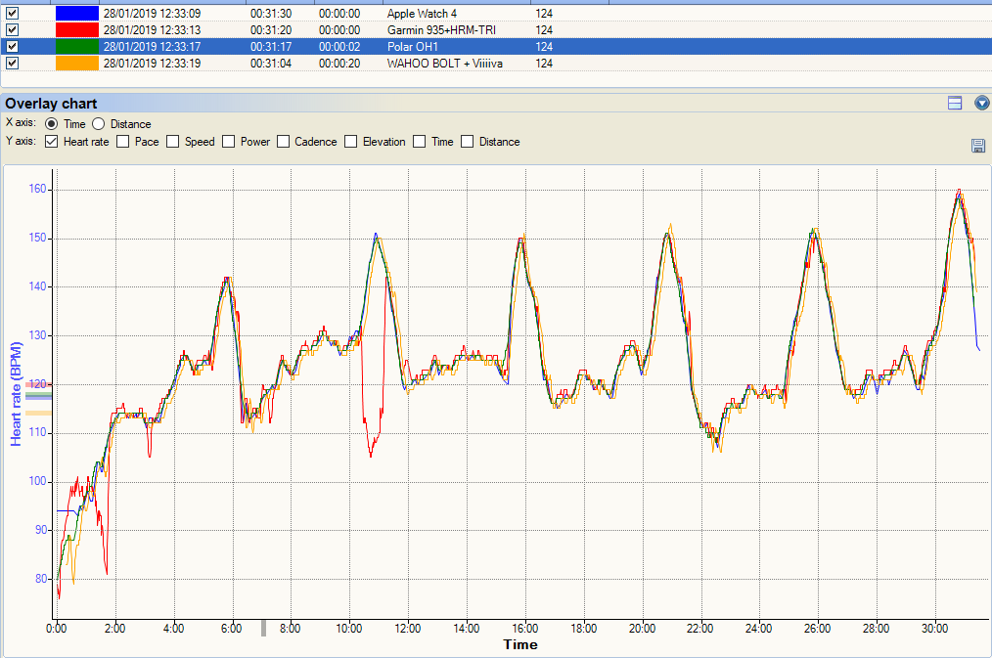Disable the Heart rate Y axis checkbox
The height and width of the screenshot is (658, 992).
(52, 142)
